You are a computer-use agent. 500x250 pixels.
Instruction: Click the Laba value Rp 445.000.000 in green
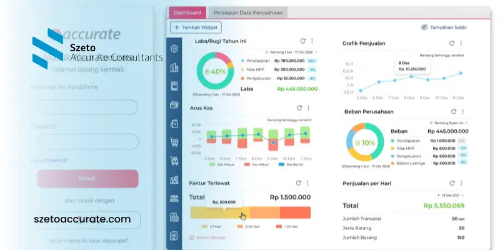point(297,89)
